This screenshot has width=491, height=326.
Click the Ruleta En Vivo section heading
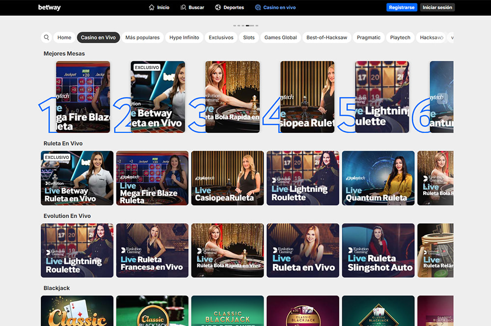pos(63,144)
